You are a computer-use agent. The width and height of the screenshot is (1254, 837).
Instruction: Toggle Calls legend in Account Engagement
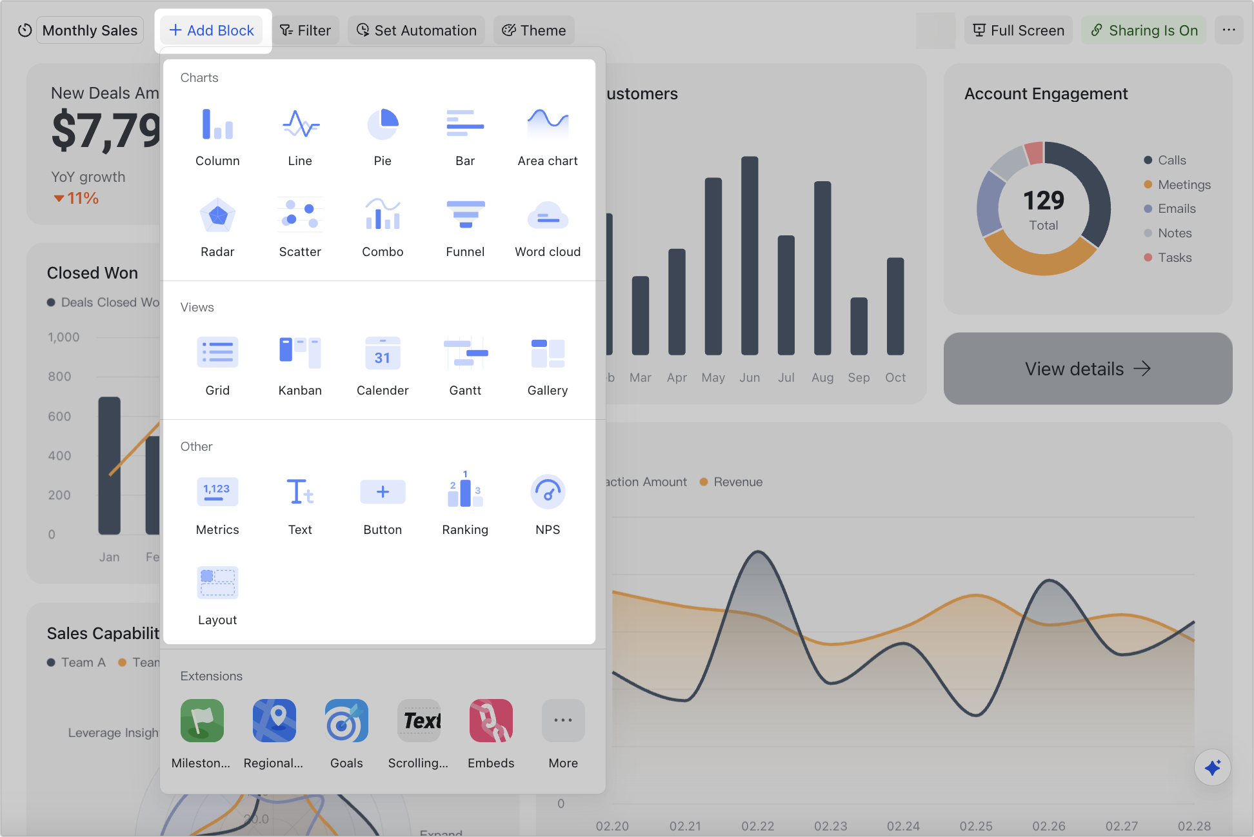(x=1165, y=160)
